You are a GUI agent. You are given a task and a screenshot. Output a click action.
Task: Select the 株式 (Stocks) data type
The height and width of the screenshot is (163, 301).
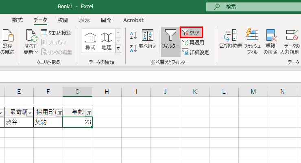pyautogui.click(x=90, y=41)
